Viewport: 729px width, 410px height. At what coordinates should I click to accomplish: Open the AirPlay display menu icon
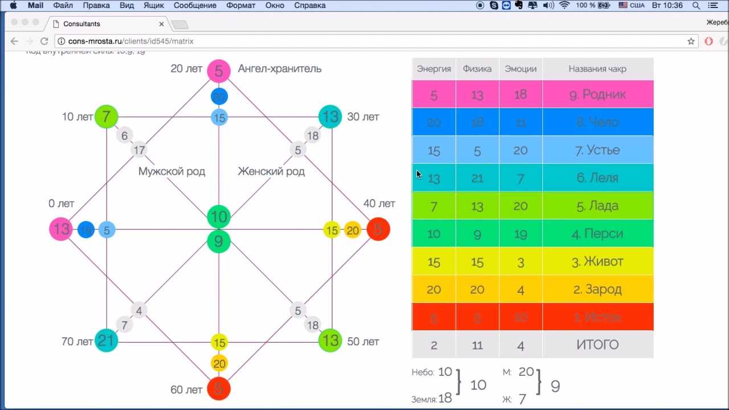tap(533, 5)
